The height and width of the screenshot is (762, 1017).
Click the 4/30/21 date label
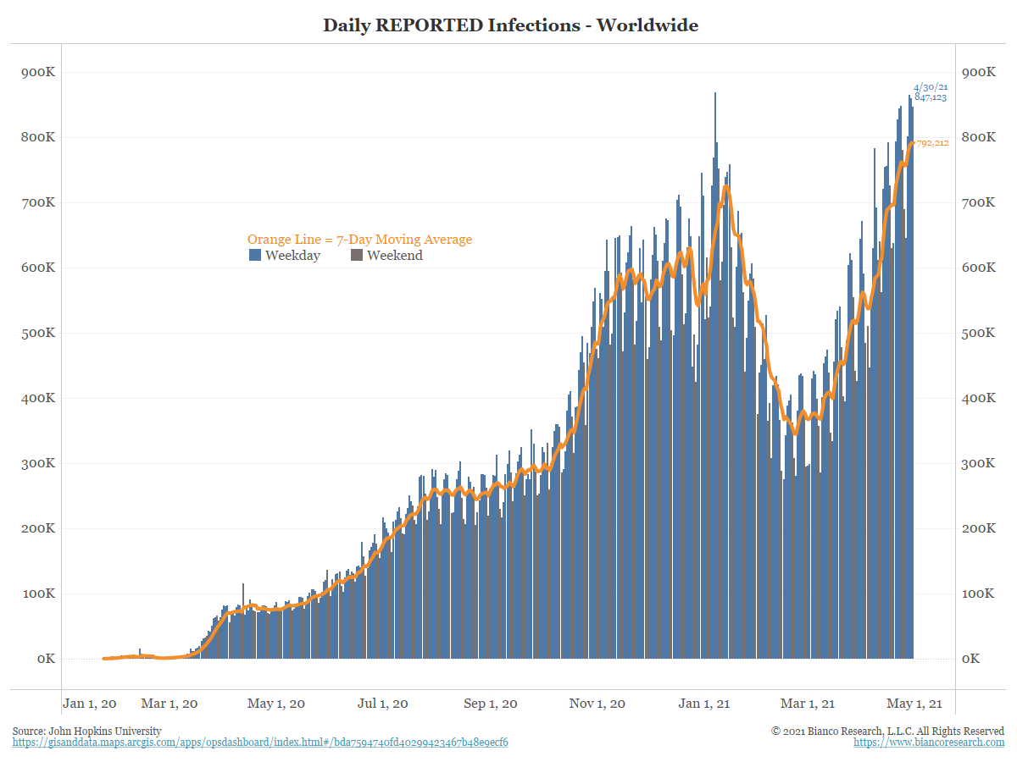pyautogui.click(x=930, y=87)
